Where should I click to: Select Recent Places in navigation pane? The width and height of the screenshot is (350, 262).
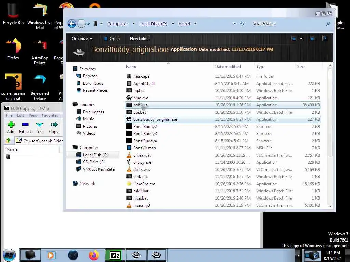[95, 90]
